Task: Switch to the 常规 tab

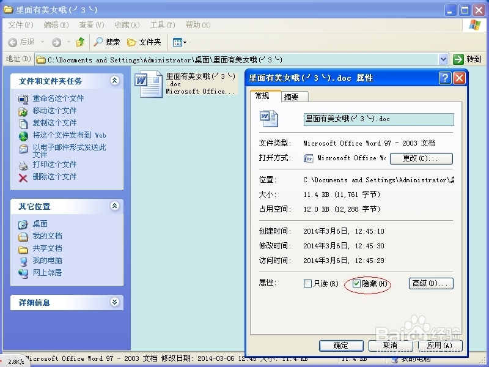Action: tap(262, 96)
